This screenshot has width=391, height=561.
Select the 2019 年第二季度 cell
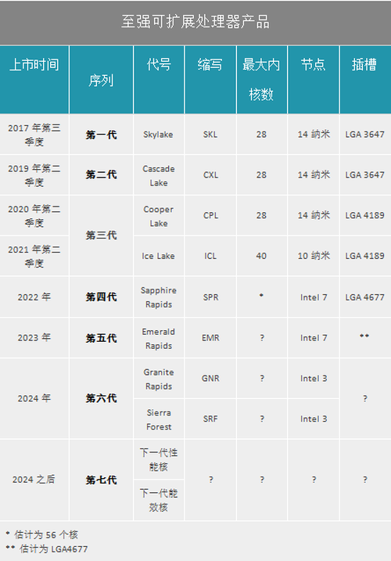(x=34, y=175)
